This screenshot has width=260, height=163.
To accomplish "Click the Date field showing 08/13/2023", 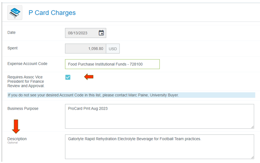I will [85, 33].
